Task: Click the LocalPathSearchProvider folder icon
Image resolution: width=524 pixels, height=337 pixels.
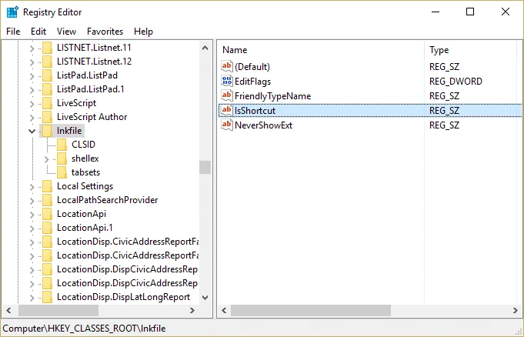Action: [x=47, y=200]
